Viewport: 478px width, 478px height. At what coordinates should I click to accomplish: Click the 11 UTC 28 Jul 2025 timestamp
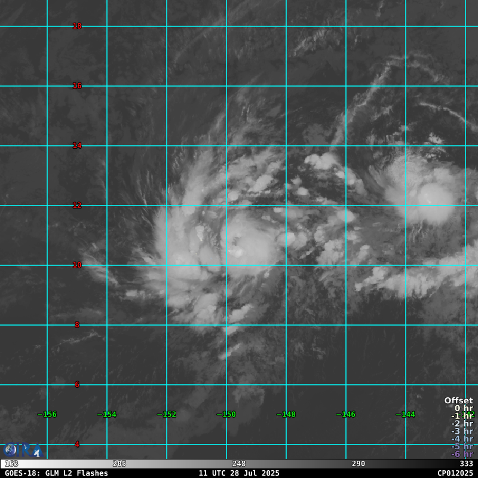[239, 473]
